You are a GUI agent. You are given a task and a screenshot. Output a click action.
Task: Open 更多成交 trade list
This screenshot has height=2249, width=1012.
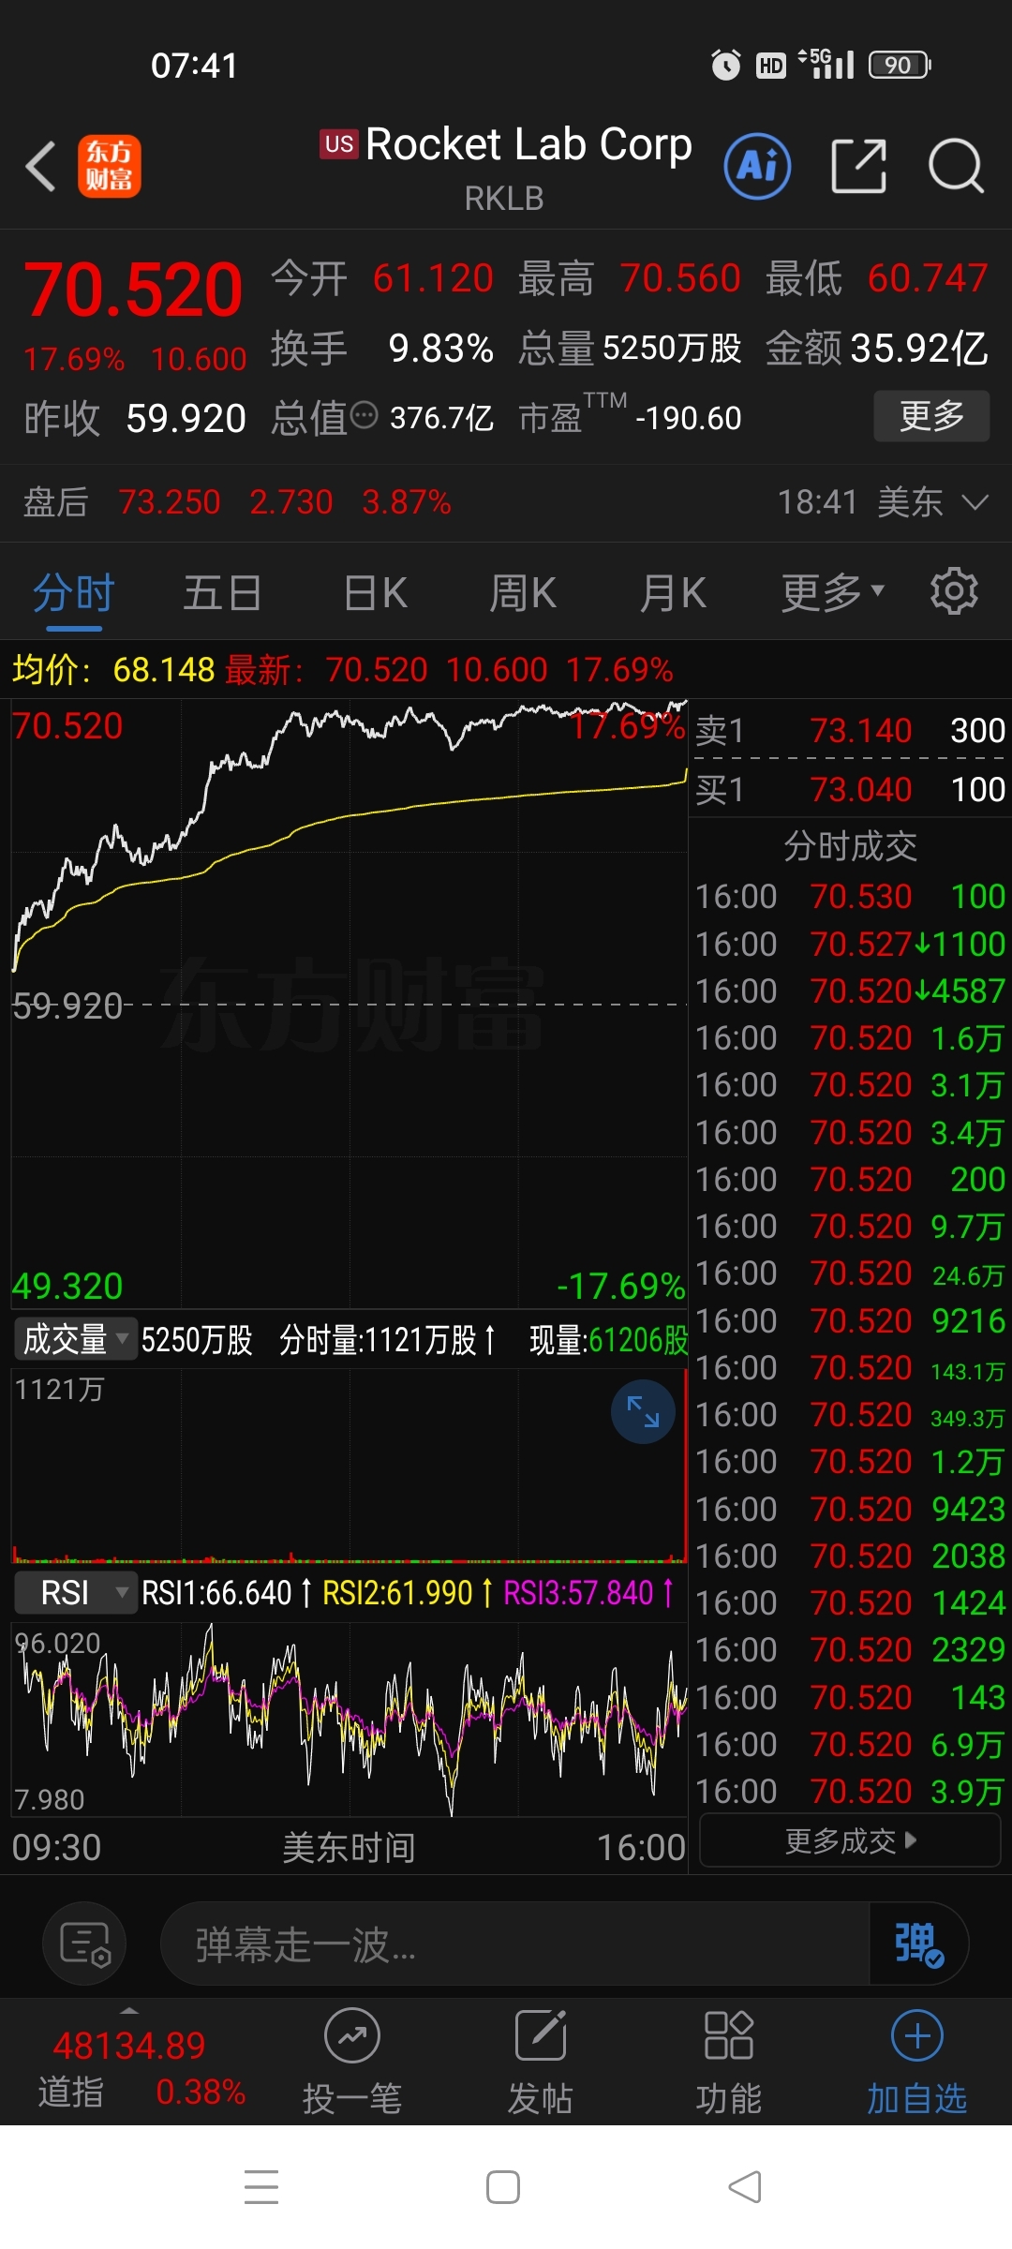point(850,1841)
